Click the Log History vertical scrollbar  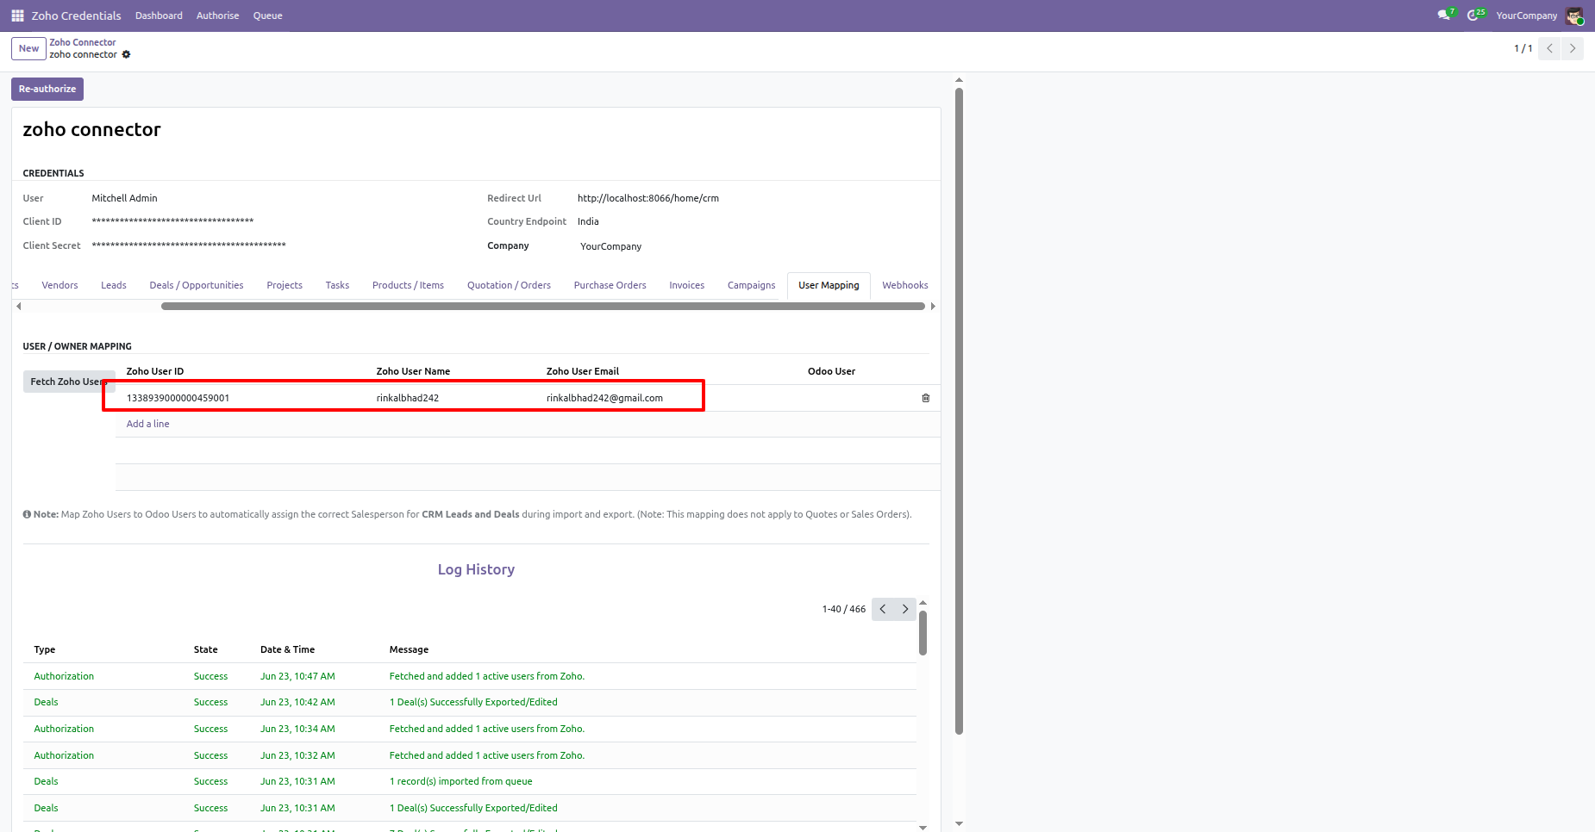(923, 633)
